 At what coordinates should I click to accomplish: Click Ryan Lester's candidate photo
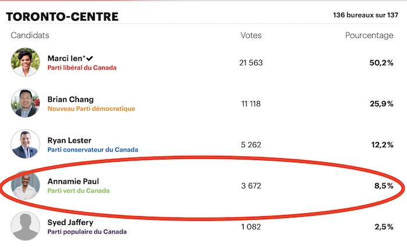coord(26,144)
